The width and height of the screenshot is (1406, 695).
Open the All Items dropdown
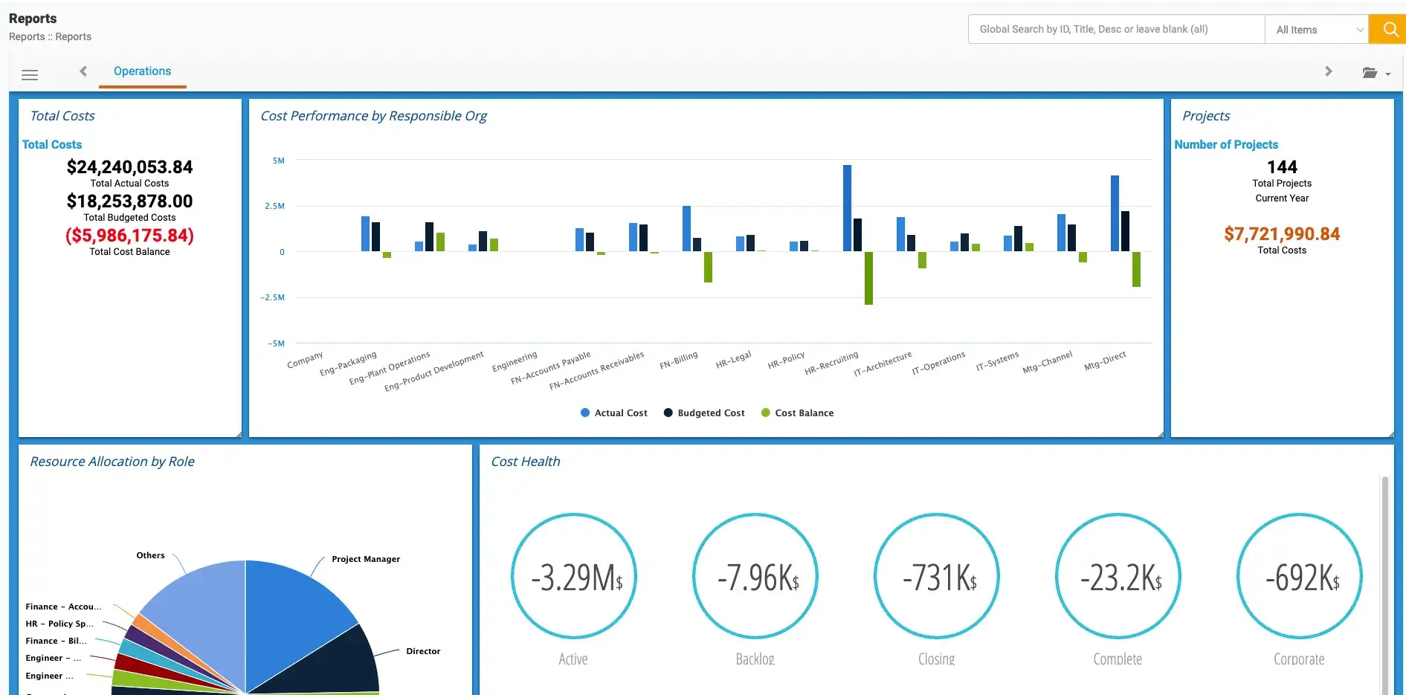(x=1317, y=30)
